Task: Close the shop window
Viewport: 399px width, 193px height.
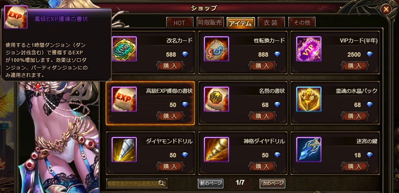Action: point(386,10)
